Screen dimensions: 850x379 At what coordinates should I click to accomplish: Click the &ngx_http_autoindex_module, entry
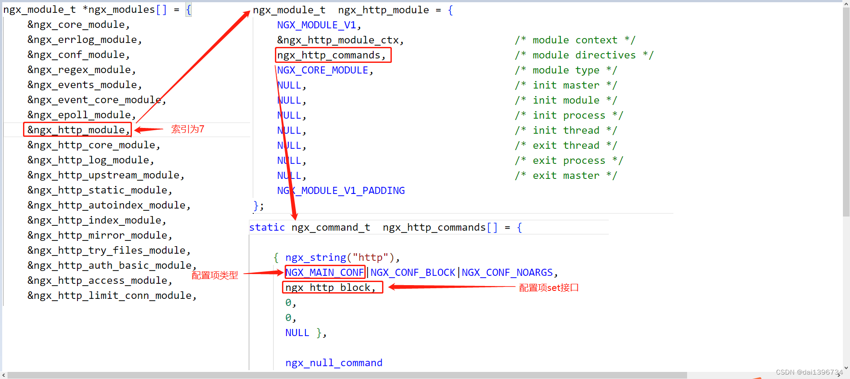[109, 205]
